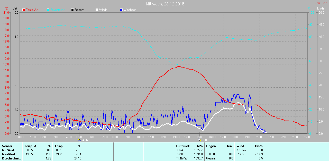Select the Temp. A. column header
Viewport: 329px width, 161px height.
point(31,146)
